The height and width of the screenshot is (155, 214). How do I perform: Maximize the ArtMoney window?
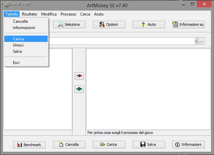point(192,4)
